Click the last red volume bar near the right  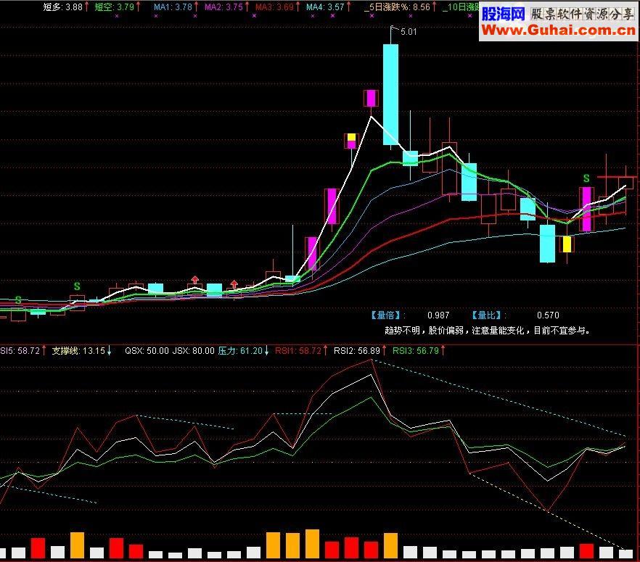586,551
